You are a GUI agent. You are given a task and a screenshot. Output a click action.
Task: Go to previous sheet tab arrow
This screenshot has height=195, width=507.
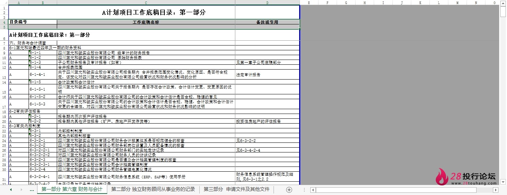click(11, 189)
